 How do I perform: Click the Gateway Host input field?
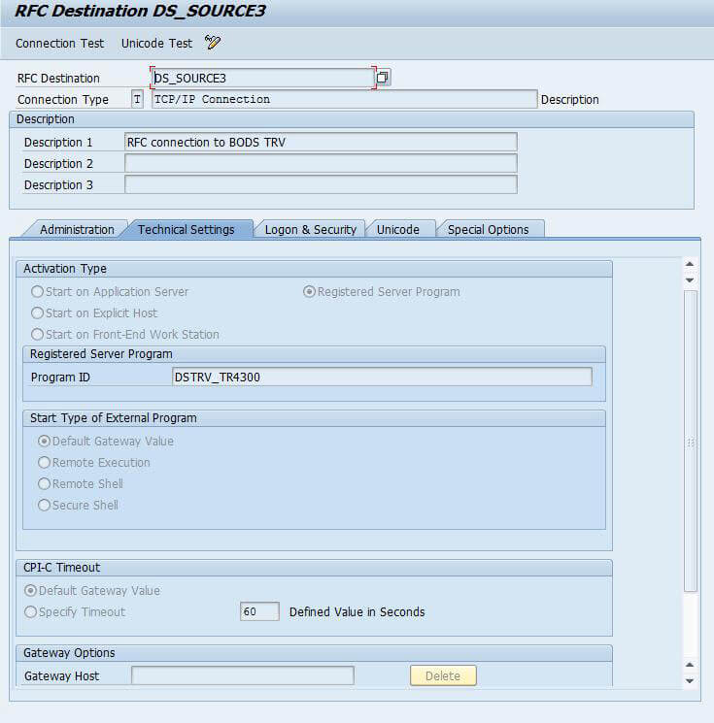[x=242, y=675]
